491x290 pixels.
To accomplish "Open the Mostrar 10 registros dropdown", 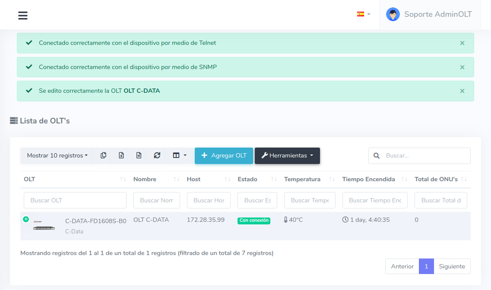I will [x=57, y=155].
